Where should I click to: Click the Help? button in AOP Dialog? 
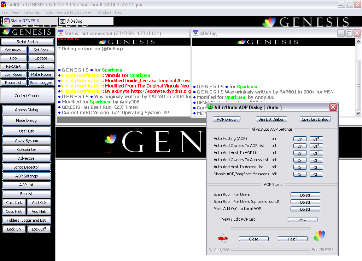[292, 239]
